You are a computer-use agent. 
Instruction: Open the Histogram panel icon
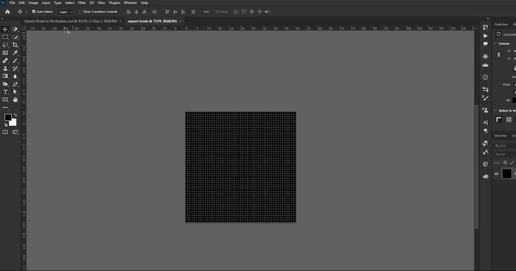pyautogui.click(x=485, y=65)
